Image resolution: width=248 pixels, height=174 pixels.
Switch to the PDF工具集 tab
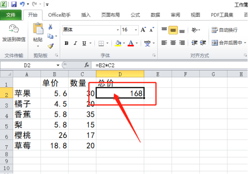click(222, 15)
